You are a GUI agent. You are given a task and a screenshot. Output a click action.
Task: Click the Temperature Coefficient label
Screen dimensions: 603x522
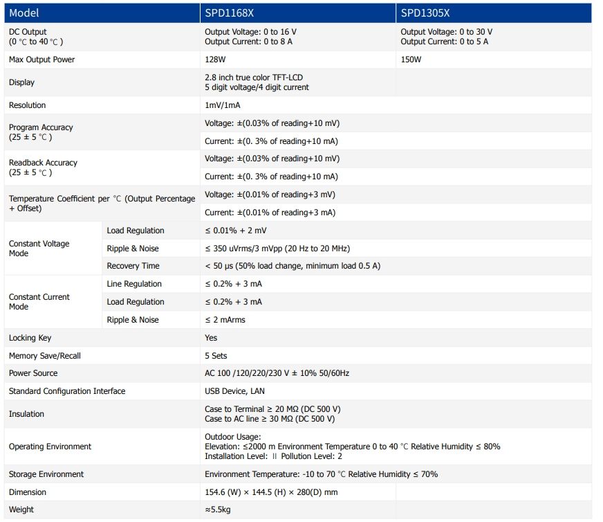point(102,204)
